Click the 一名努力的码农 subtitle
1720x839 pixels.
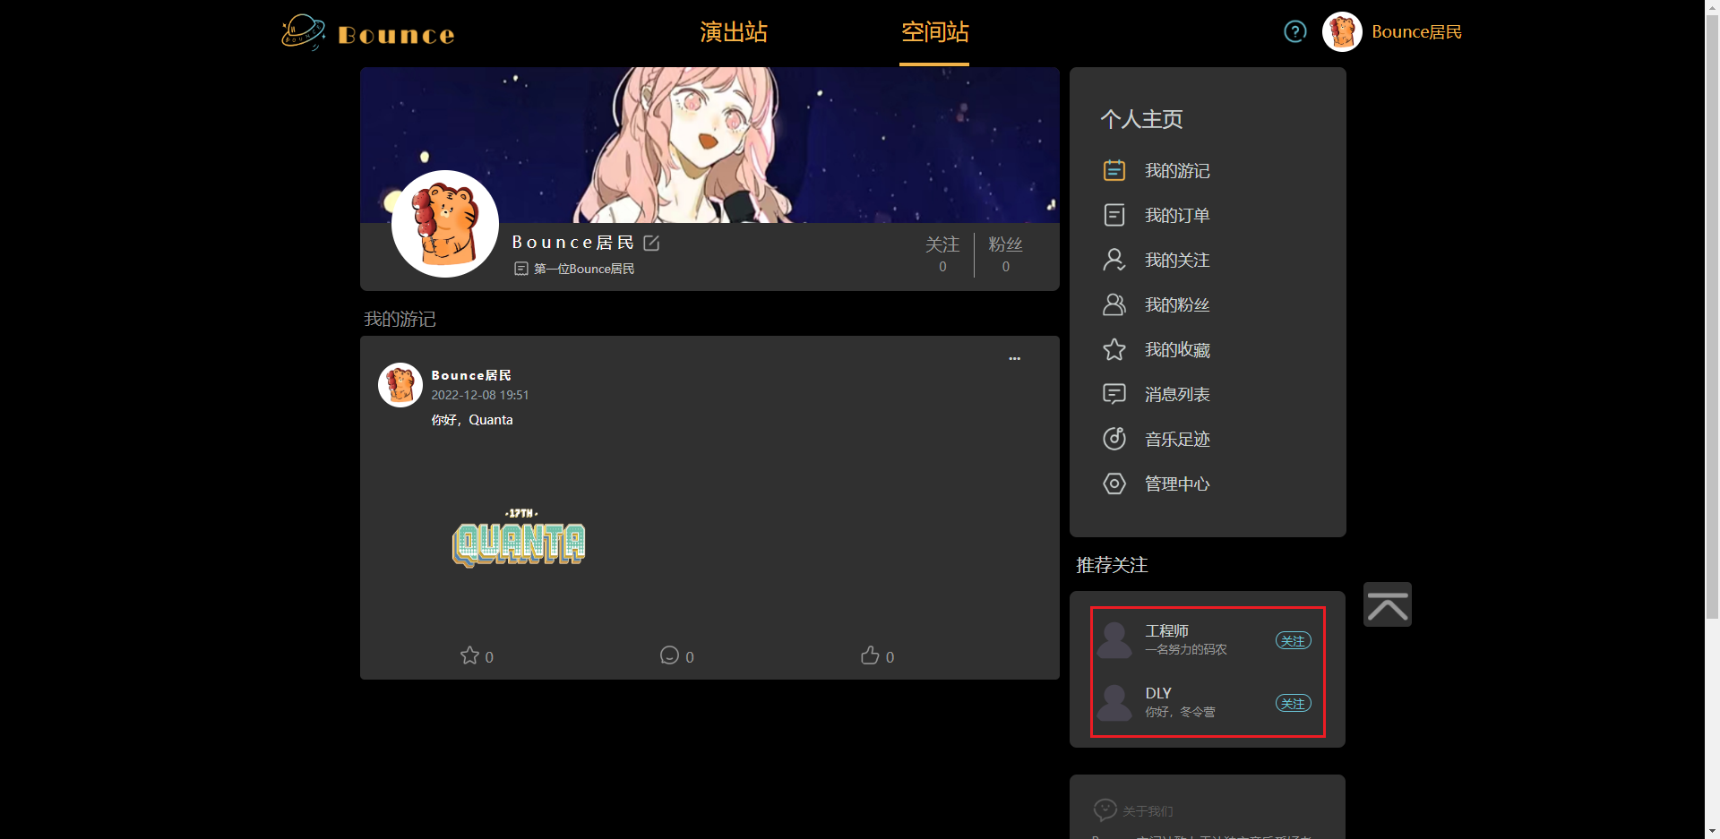(x=1186, y=649)
